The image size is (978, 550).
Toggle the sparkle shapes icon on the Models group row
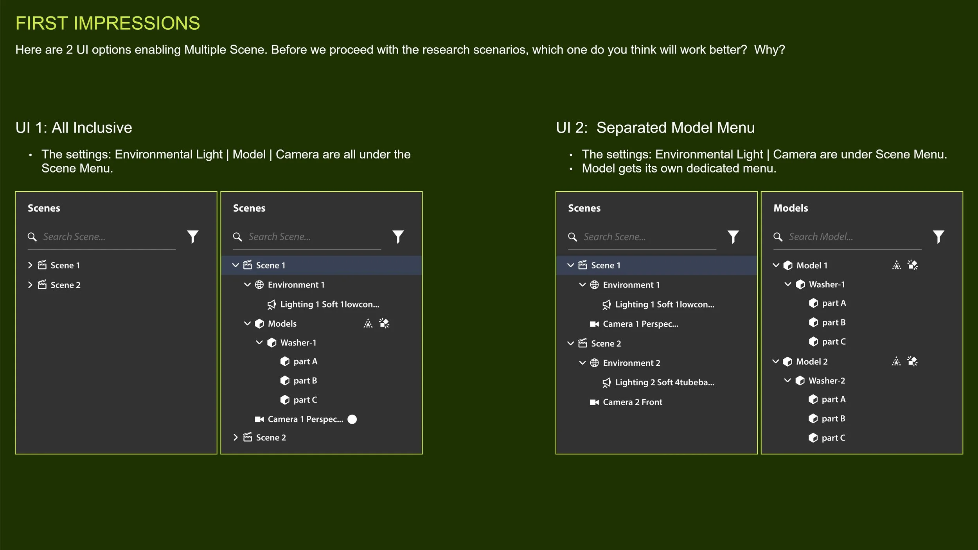(384, 324)
